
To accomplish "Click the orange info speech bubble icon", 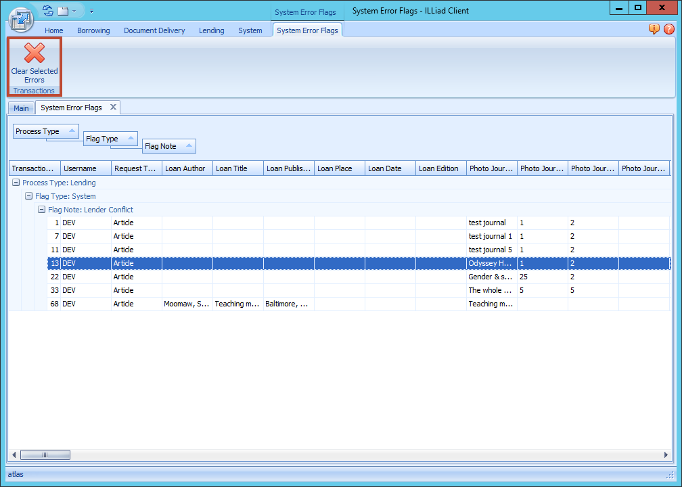I will tap(654, 29).
